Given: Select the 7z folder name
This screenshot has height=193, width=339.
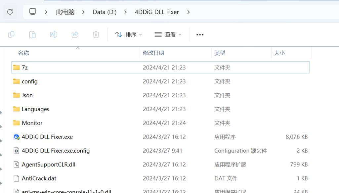Looking at the screenshot, I should pos(25,68).
